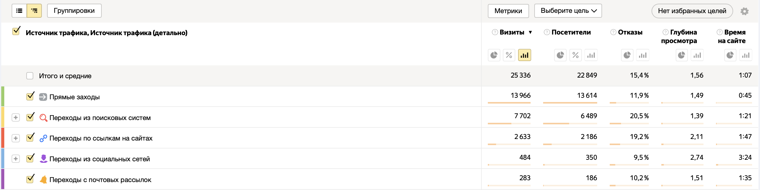Sort by the Посетители column header

(x=571, y=32)
